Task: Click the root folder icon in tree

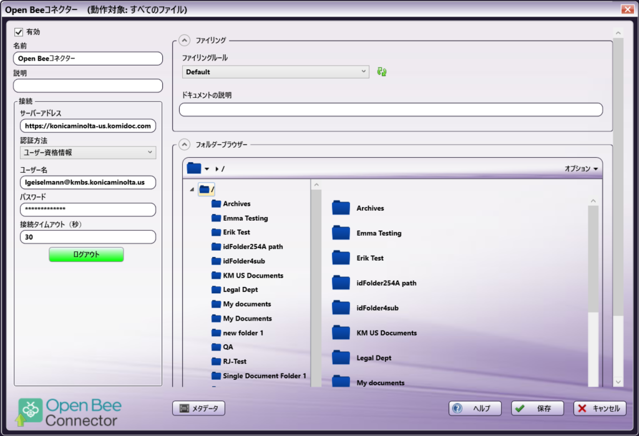Action: click(205, 190)
